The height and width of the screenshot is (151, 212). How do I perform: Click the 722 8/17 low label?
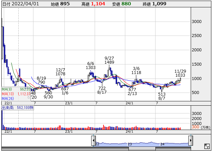(x=102, y=90)
